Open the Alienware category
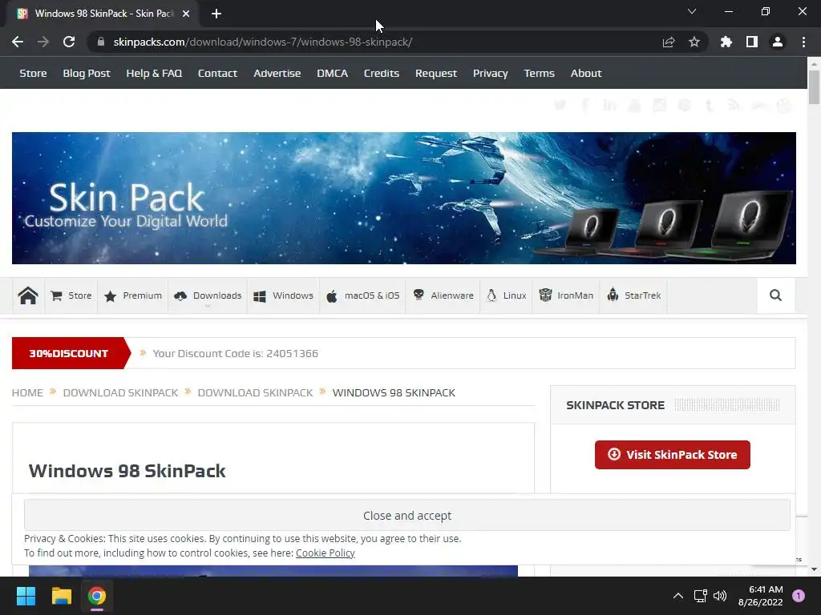The image size is (821, 615). tap(443, 295)
